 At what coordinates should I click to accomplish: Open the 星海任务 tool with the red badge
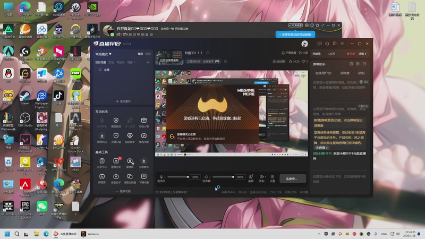tap(116, 163)
